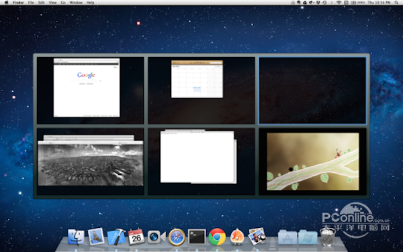
Task: Click Spotlight magnifier in menu bar
Action: [396, 3]
